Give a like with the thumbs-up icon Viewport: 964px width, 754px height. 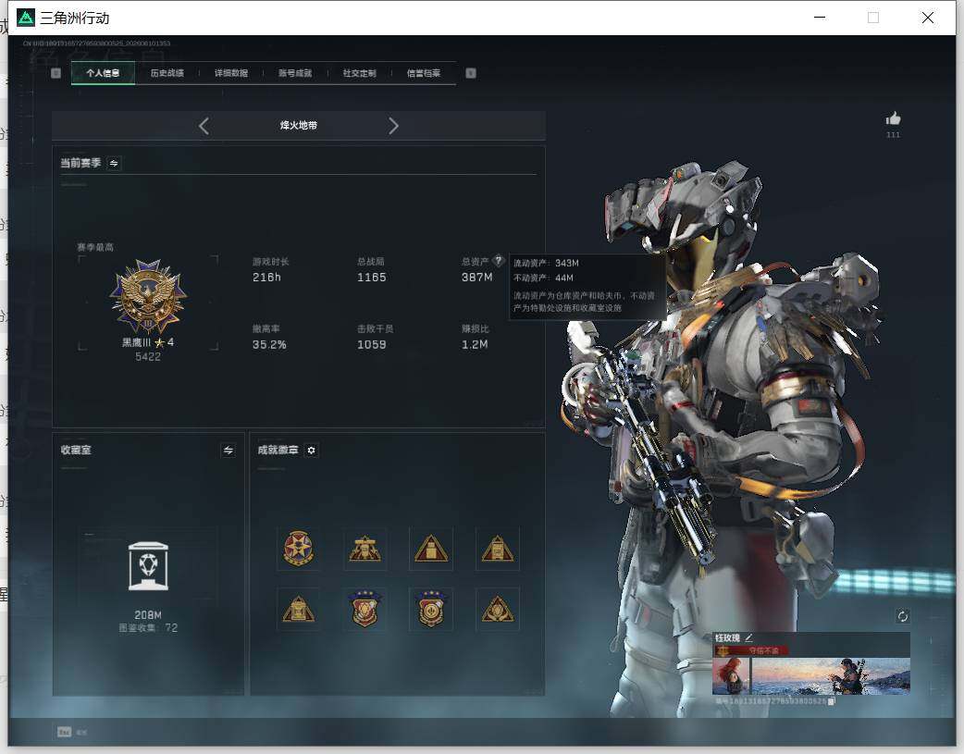[x=894, y=118]
